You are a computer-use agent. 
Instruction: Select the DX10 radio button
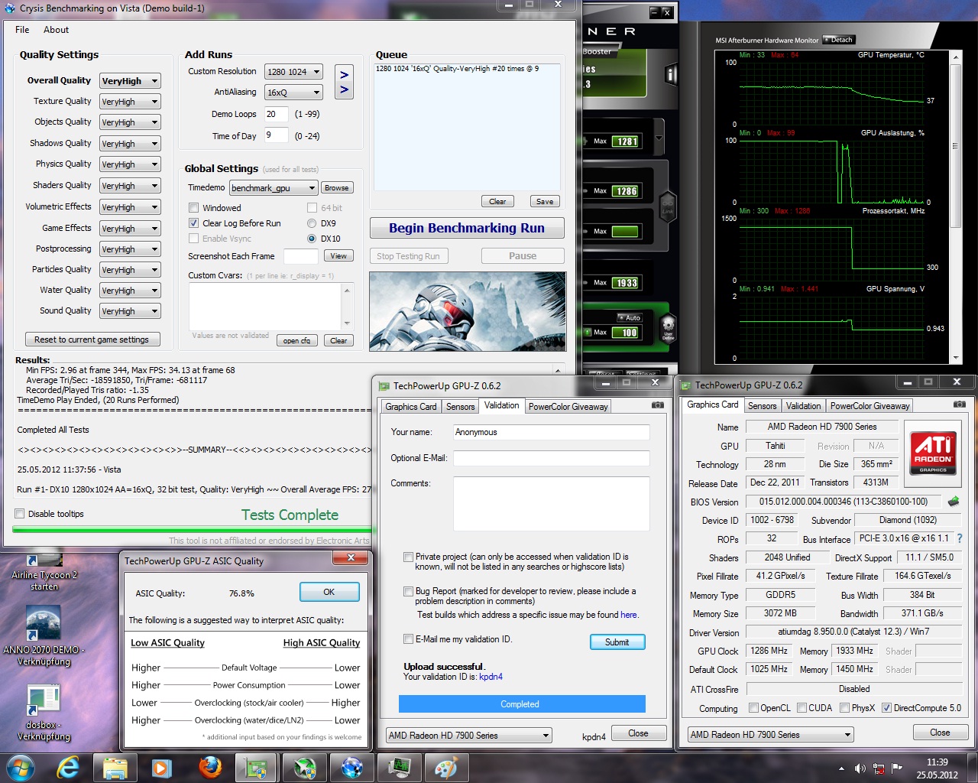coord(312,239)
